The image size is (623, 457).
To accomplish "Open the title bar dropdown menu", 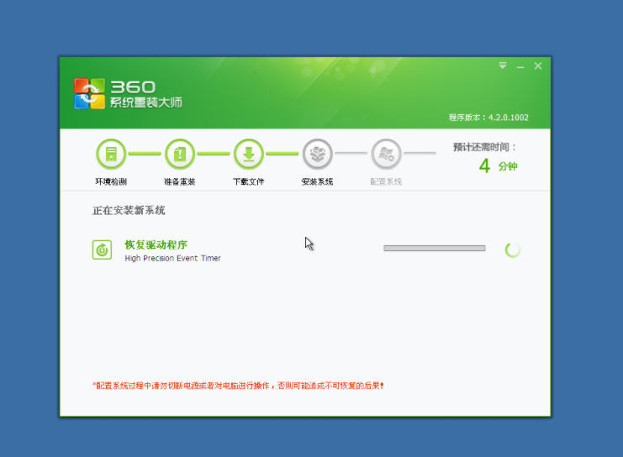I will click(503, 66).
